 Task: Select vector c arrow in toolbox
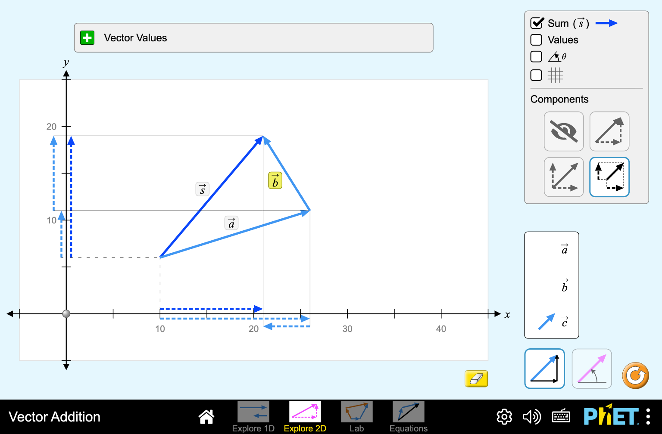(546, 322)
